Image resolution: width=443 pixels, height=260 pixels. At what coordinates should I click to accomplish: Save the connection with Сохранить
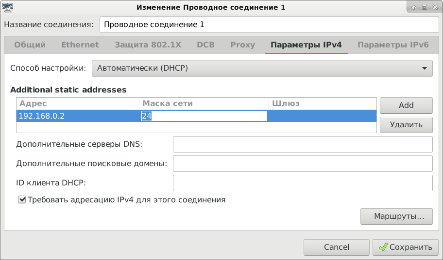406,247
